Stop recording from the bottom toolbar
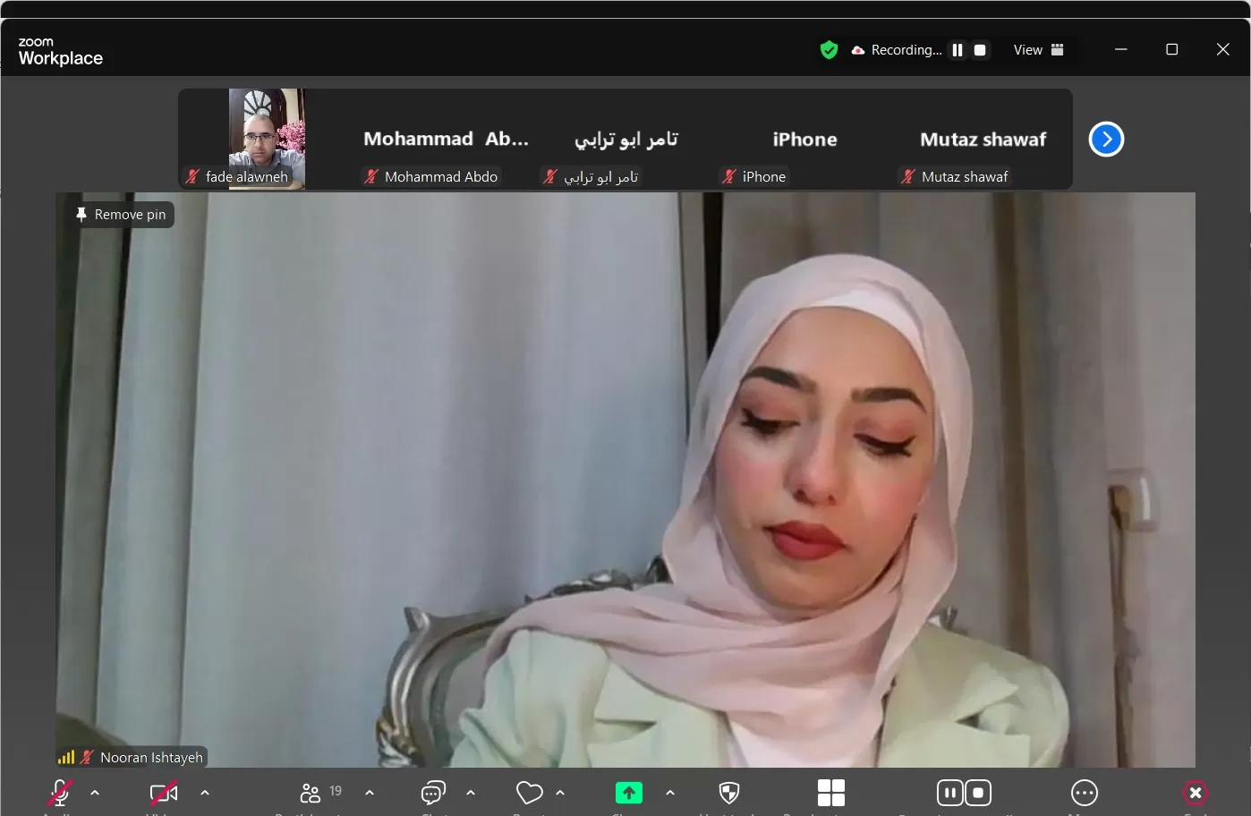Image resolution: width=1251 pixels, height=816 pixels. tap(978, 793)
